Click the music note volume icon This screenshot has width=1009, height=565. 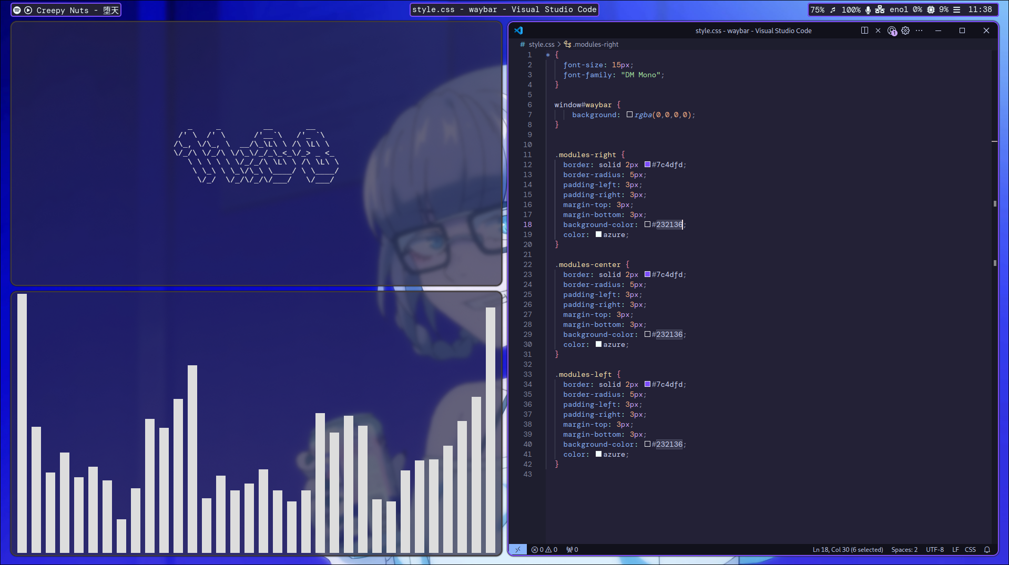click(833, 9)
